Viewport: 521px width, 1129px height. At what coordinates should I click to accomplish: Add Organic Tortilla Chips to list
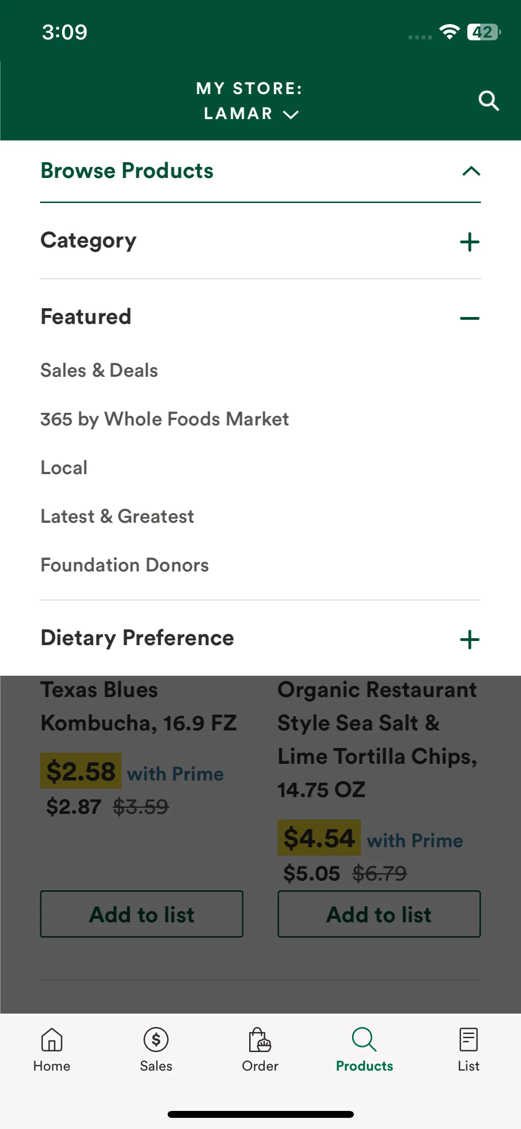pos(379,914)
